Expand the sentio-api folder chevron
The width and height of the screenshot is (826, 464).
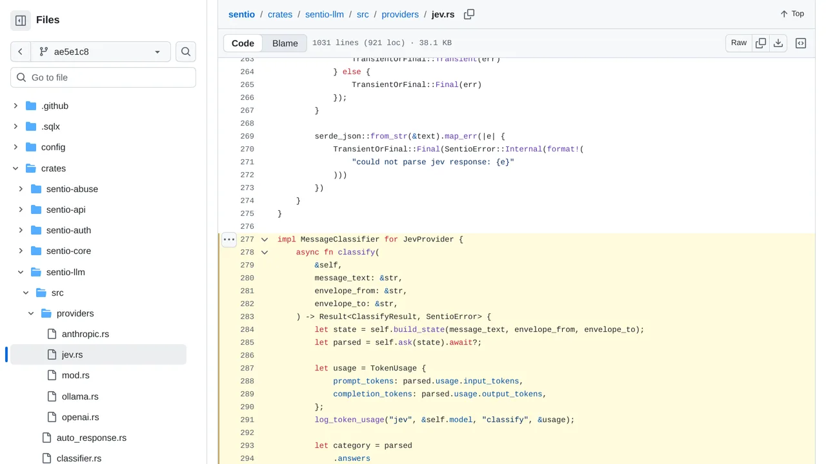21,209
